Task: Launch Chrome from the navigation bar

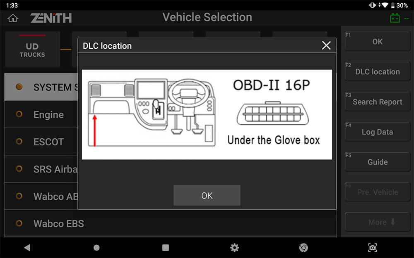Action: click(x=303, y=247)
